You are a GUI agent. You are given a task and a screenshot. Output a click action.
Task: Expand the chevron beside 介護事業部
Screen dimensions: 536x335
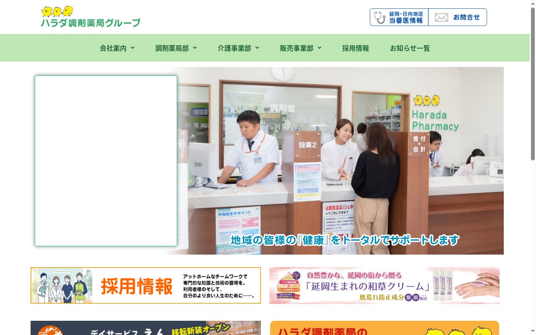(x=257, y=48)
